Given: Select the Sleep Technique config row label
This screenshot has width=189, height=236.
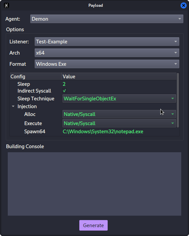Looking at the screenshot, I should [x=36, y=99].
